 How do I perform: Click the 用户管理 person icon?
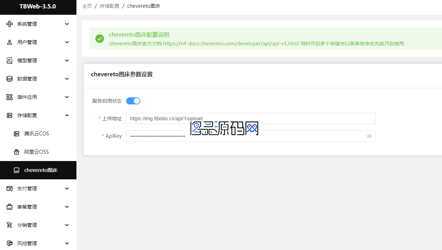(x=10, y=42)
